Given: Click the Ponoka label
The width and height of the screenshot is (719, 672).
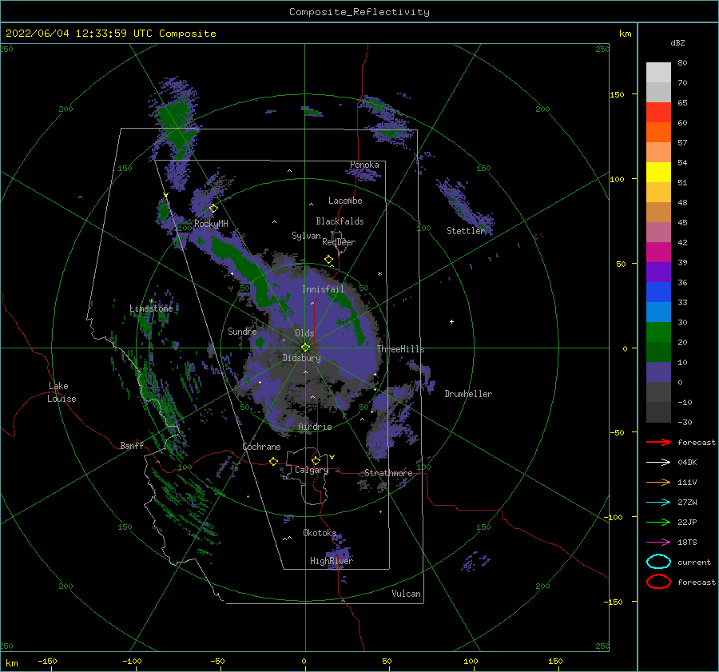Looking at the screenshot, I should (x=364, y=165).
